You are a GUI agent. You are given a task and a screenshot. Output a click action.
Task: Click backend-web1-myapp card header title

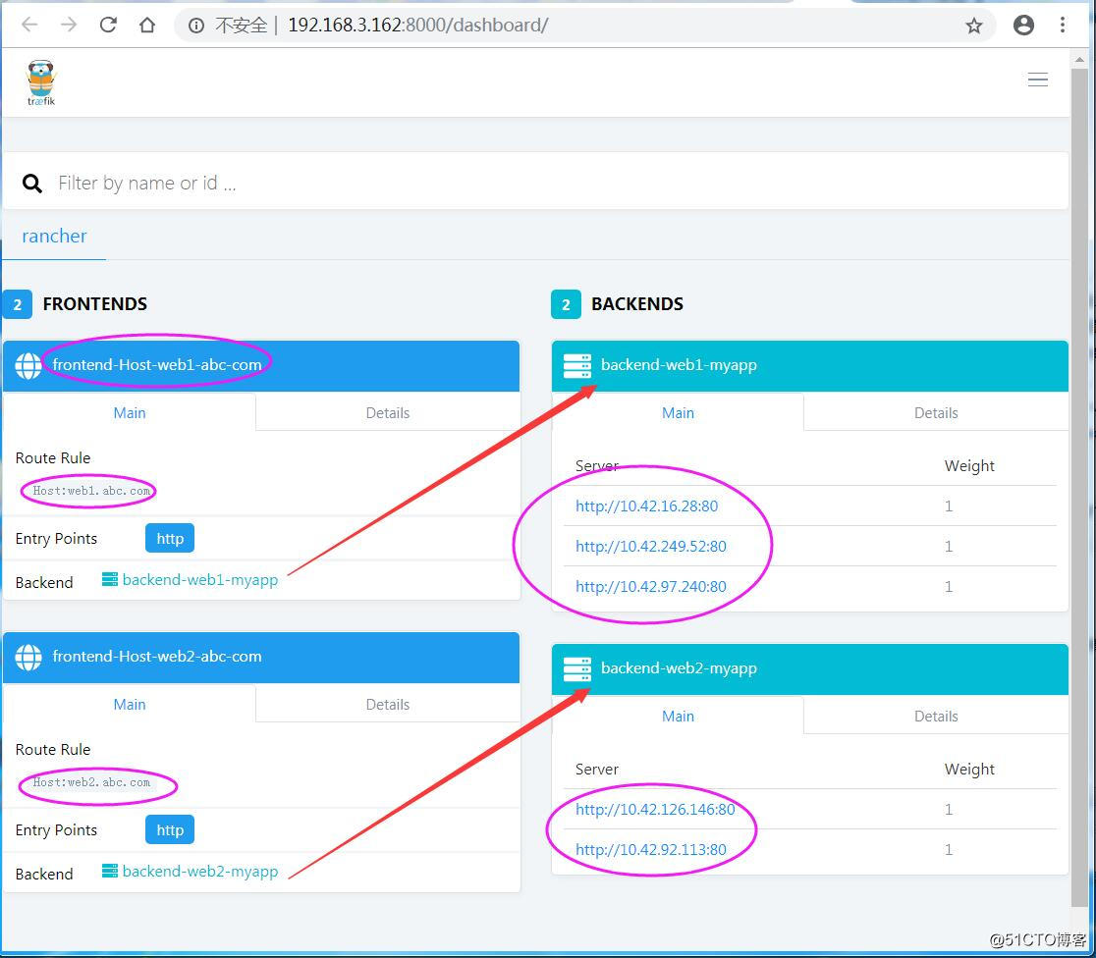point(679,365)
